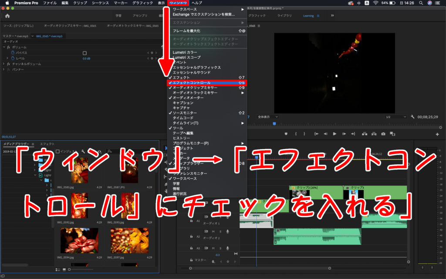Open Program Monitor settings wrench
446x279 pixels.
click(x=412, y=117)
